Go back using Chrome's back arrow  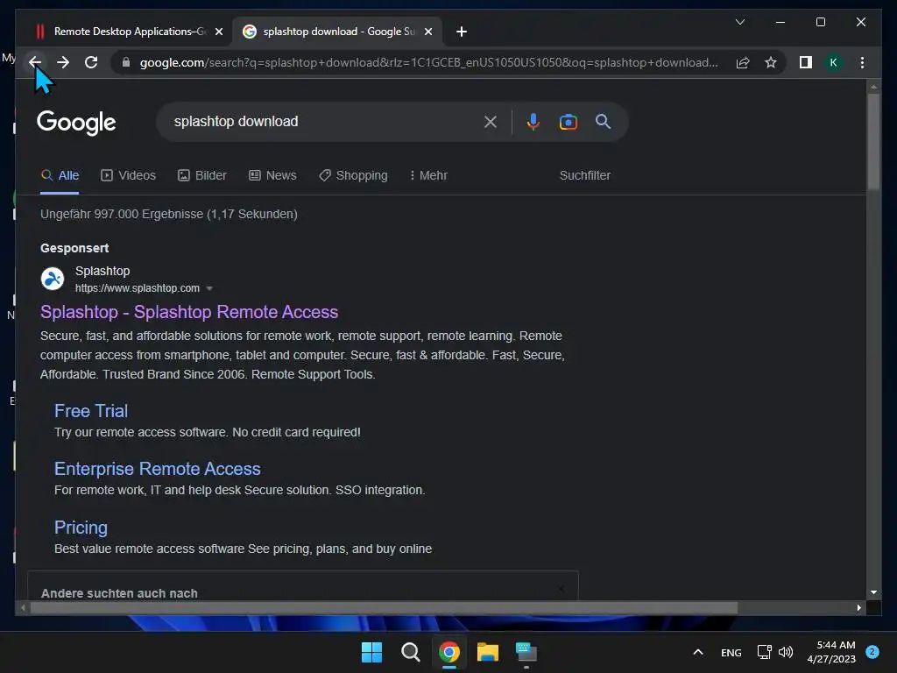point(35,62)
